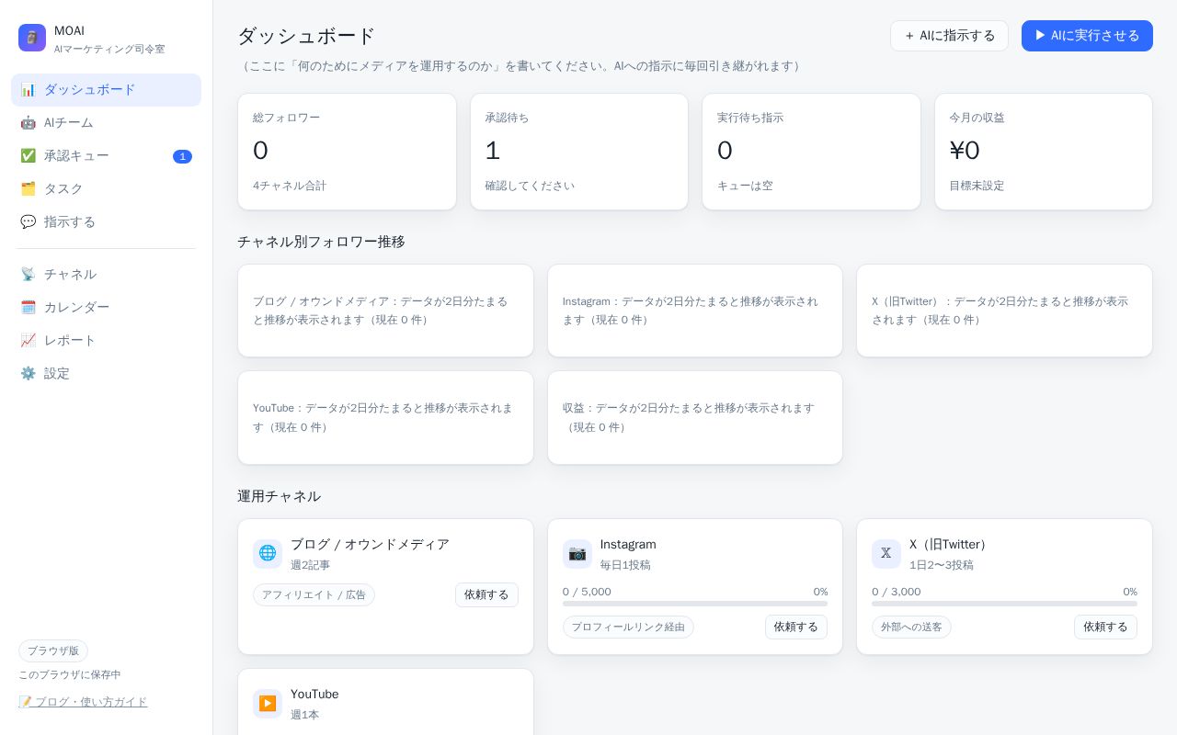Click the ブラウザ版 badge in the sidebar

pyautogui.click(x=53, y=651)
